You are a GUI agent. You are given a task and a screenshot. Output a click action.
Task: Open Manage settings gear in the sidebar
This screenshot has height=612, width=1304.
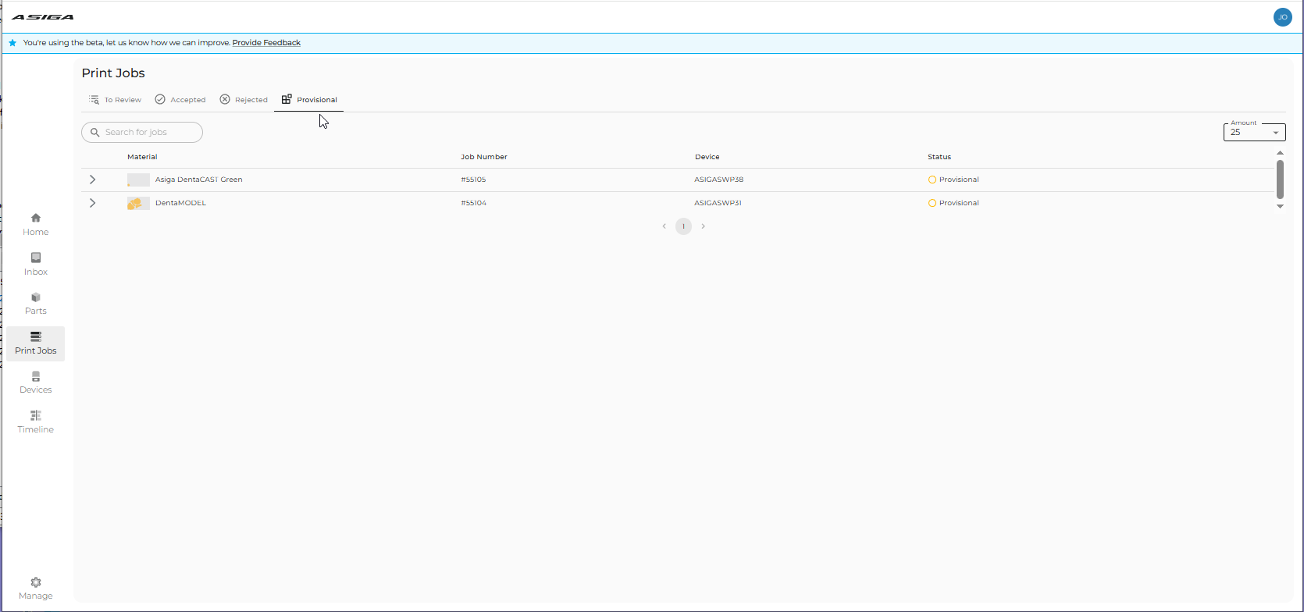pos(35,589)
